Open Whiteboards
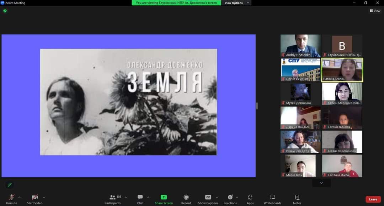This screenshot has width=384, height=206. click(x=272, y=199)
